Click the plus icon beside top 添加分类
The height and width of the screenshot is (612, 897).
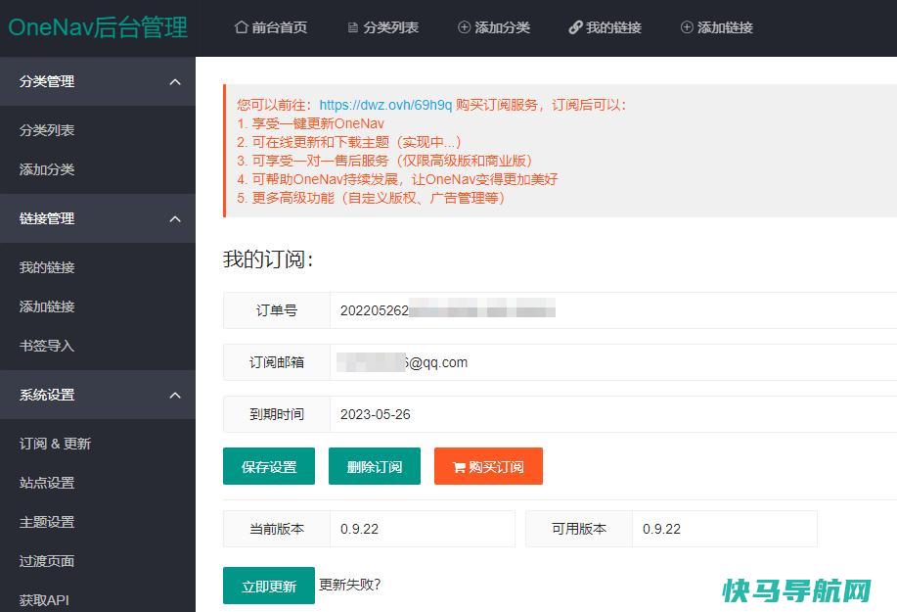tap(464, 26)
